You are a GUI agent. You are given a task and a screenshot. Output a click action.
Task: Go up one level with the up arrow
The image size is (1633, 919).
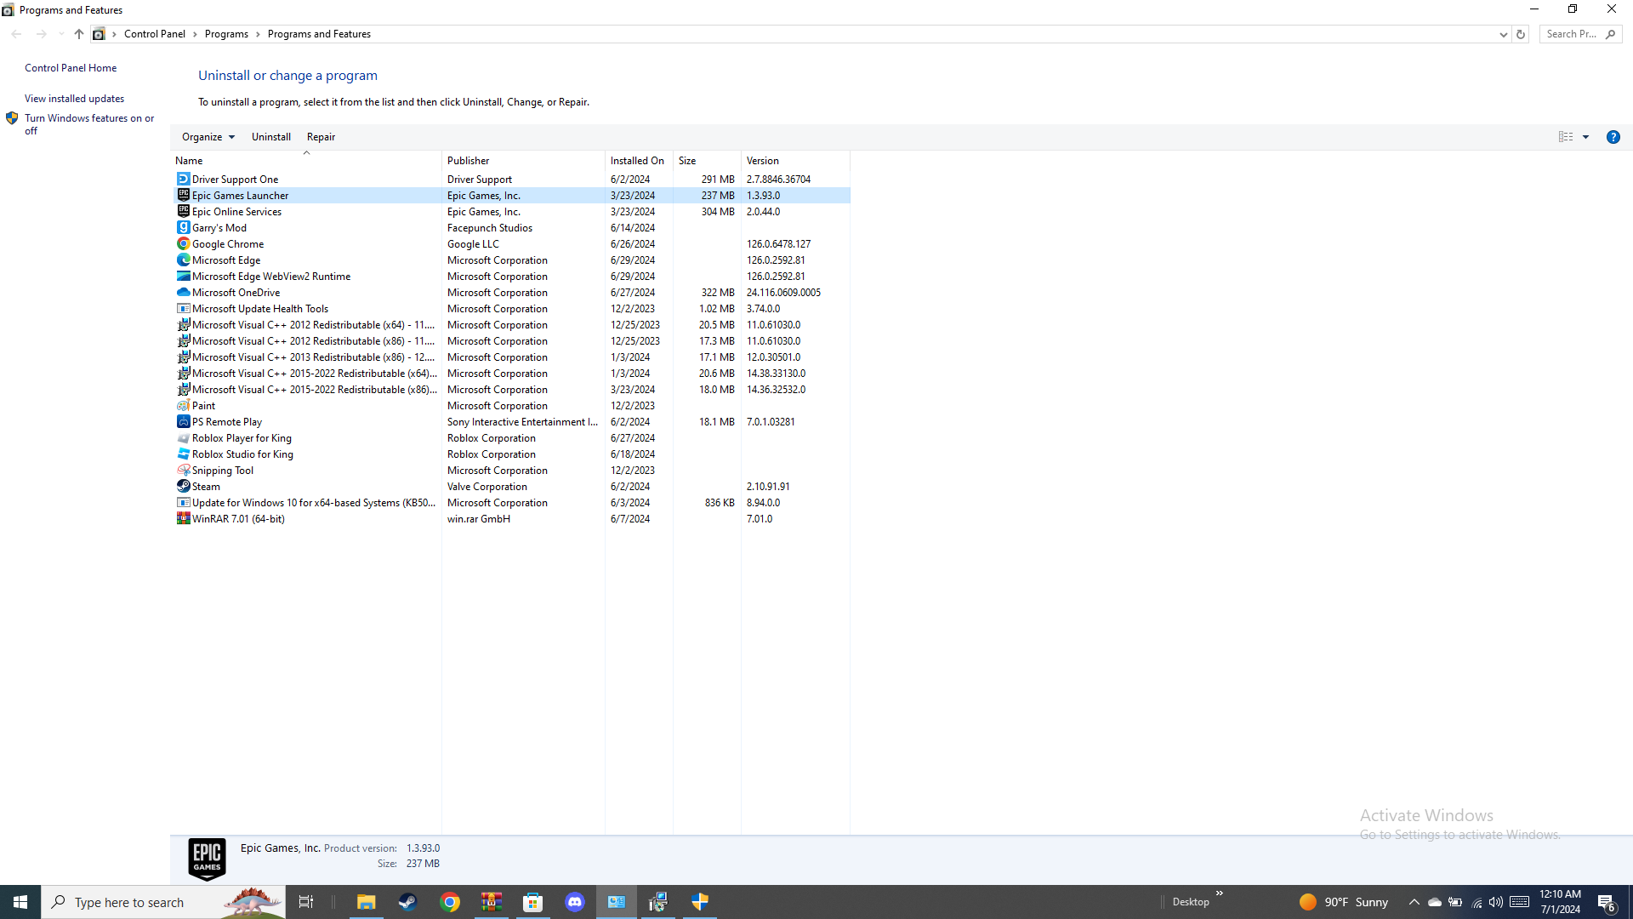point(78,34)
